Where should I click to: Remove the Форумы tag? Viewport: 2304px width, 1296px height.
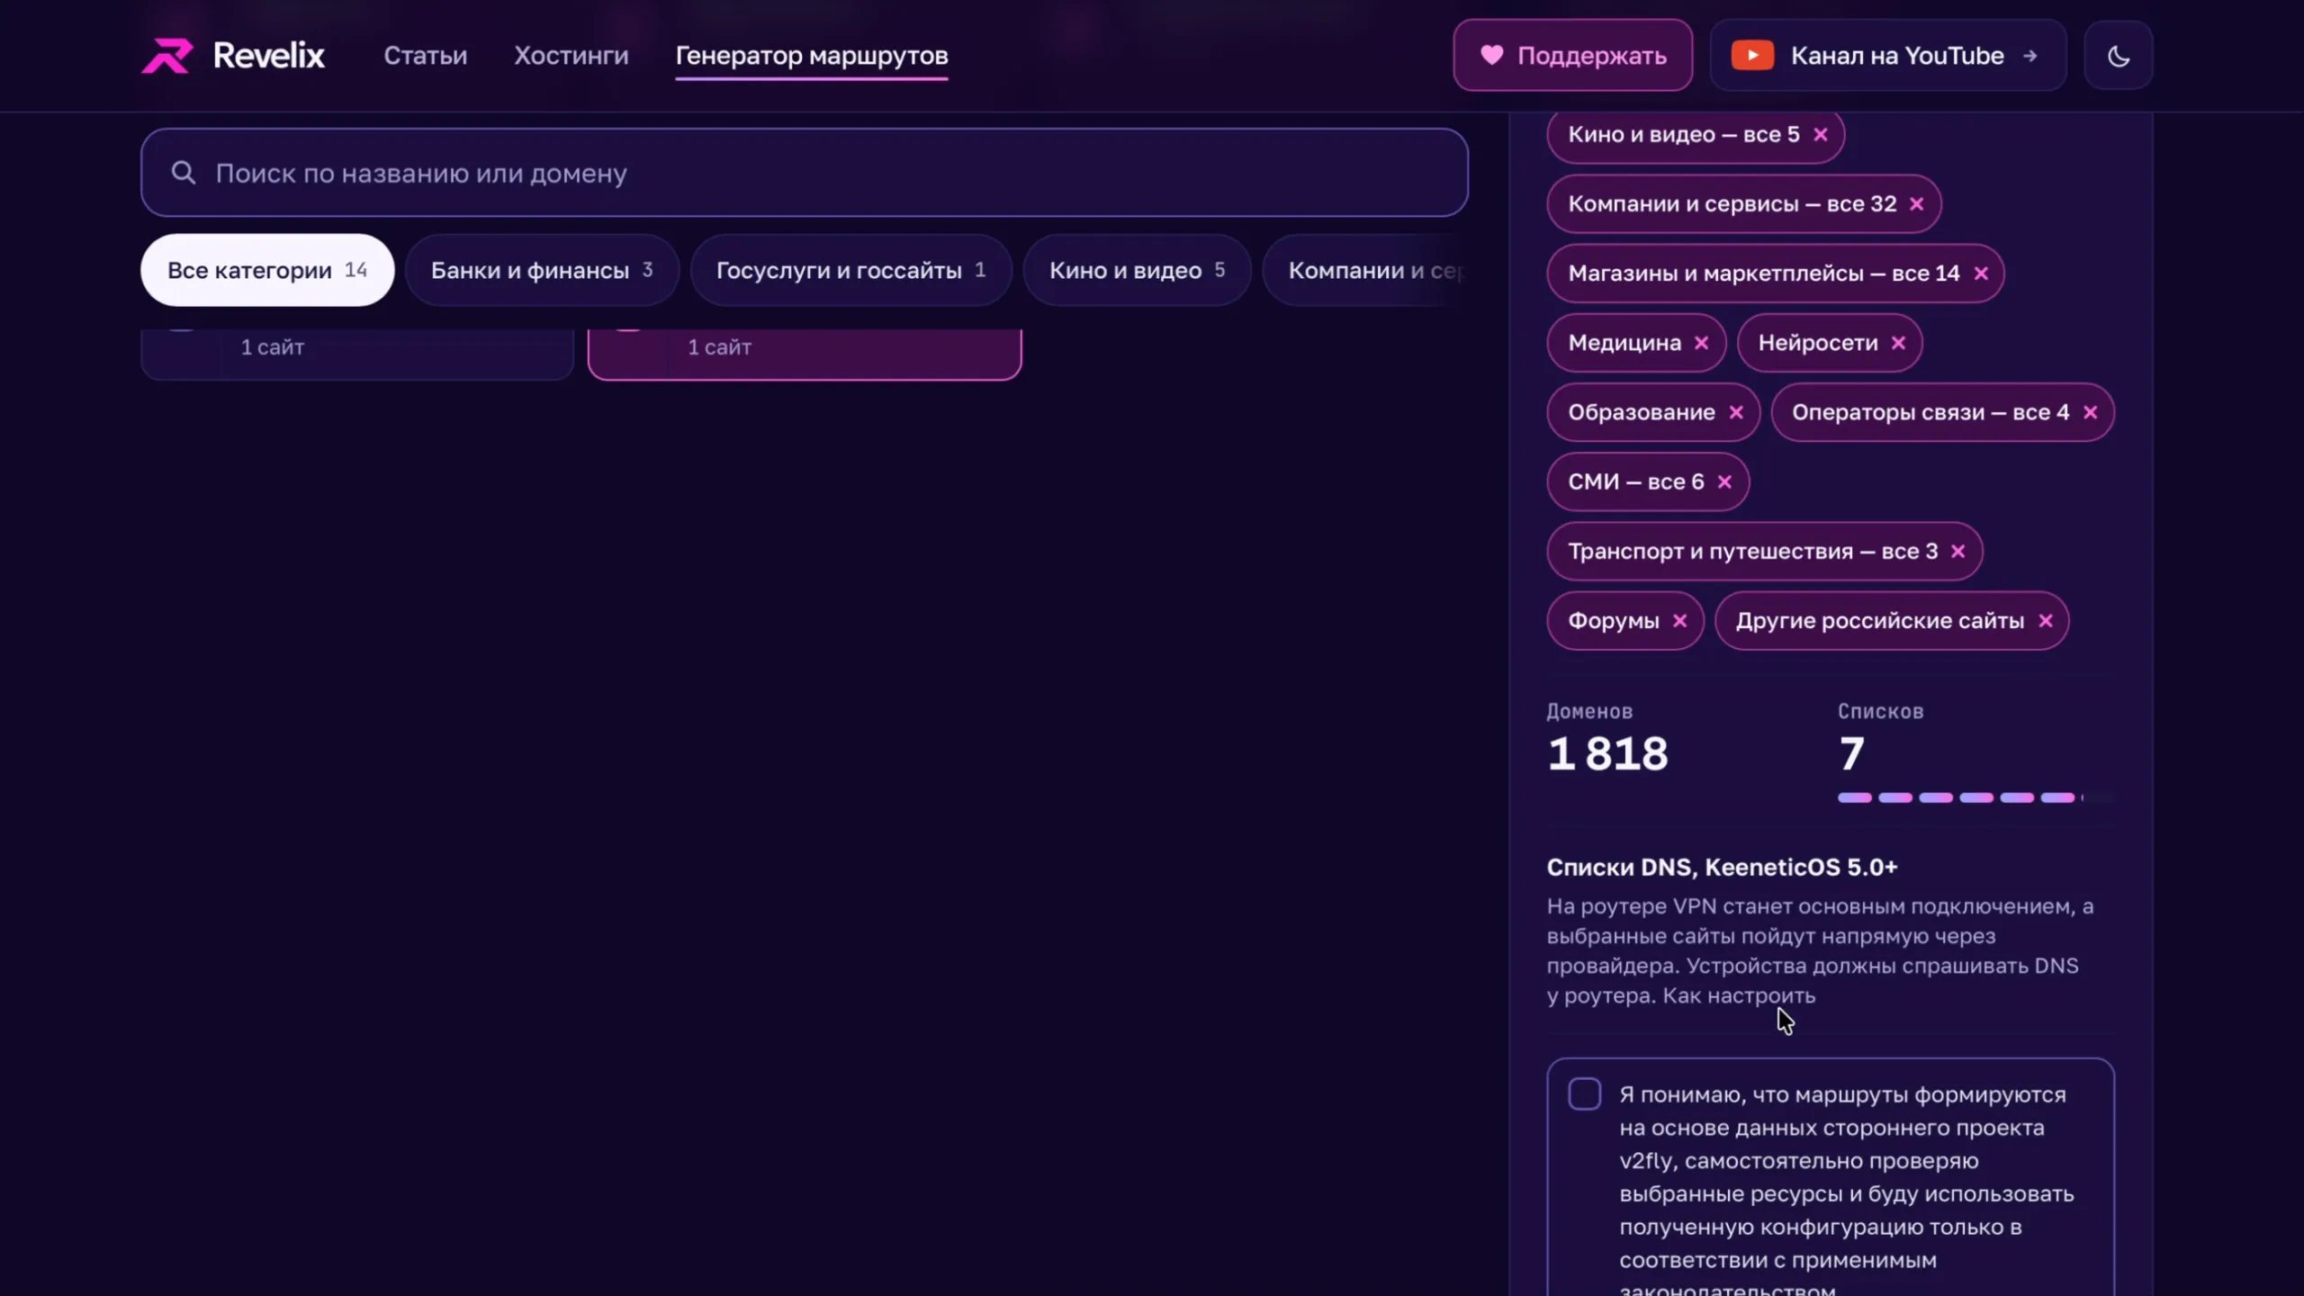pos(1679,621)
